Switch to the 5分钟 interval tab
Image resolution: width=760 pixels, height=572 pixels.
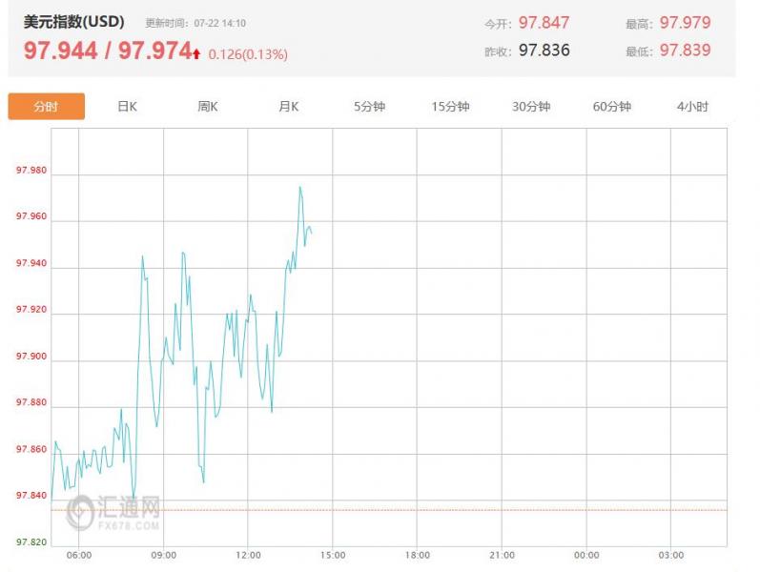click(369, 107)
